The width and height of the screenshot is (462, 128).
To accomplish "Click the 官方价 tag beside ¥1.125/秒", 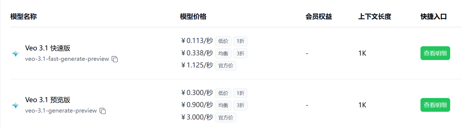I will pyautogui.click(x=226, y=66).
